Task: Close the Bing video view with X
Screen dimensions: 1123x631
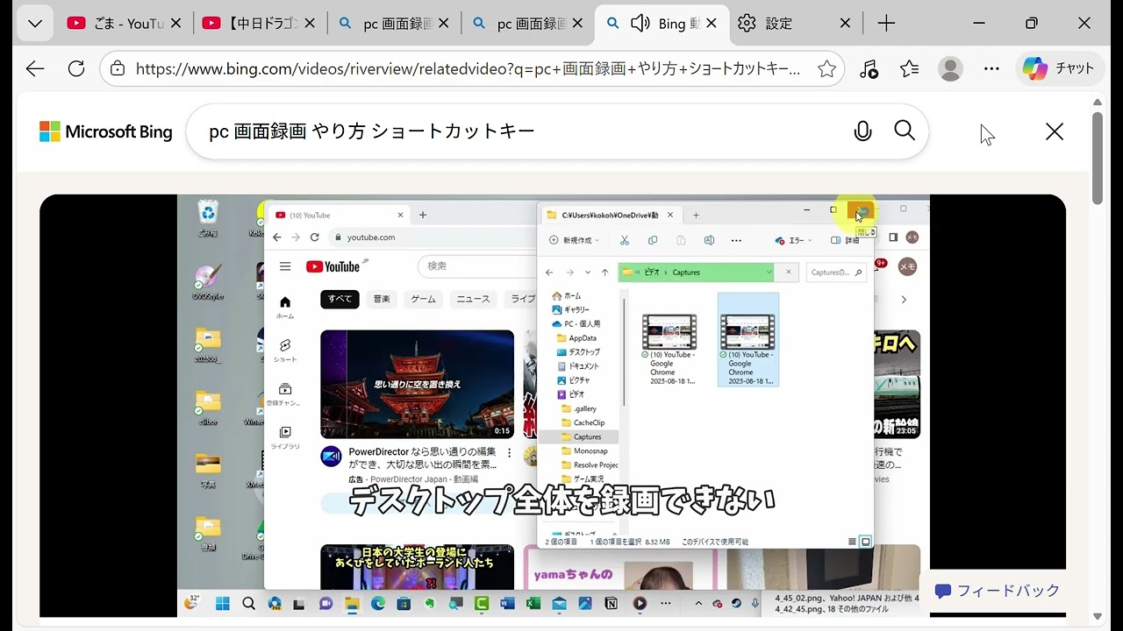Action: pos(1055,131)
